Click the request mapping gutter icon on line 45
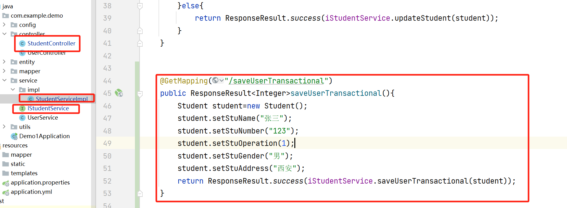This screenshot has height=208, width=567. click(x=119, y=93)
